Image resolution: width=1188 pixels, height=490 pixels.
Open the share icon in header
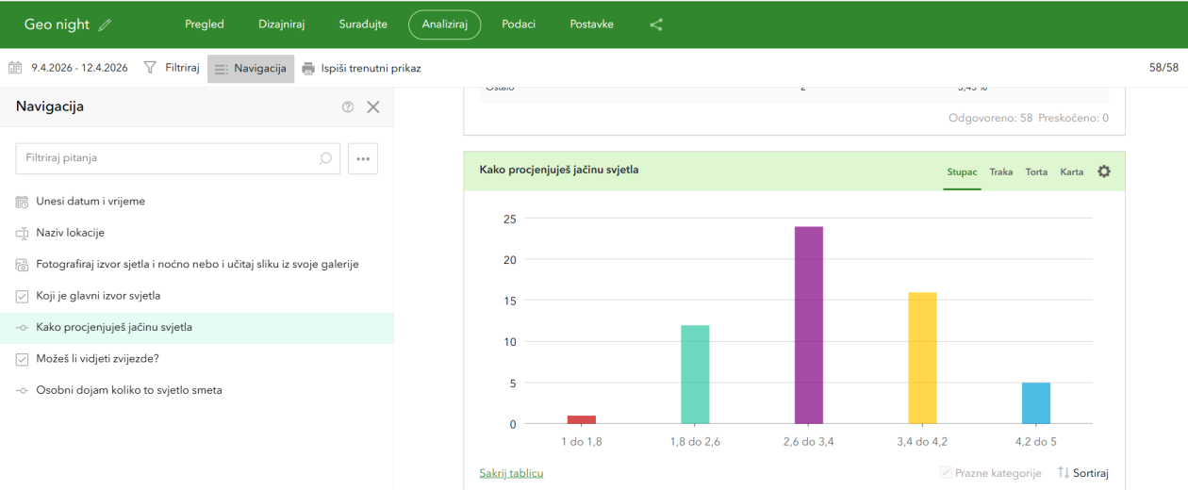click(x=656, y=24)
